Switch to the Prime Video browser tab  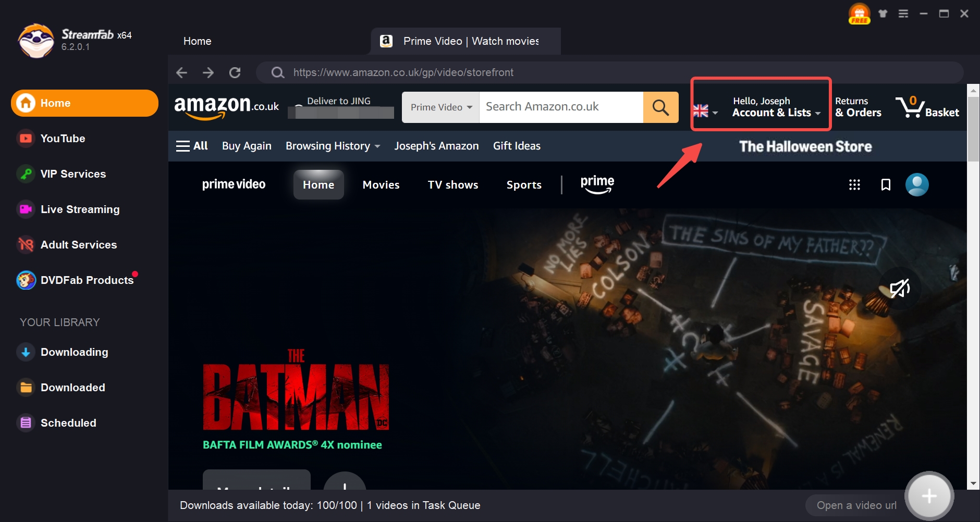tap(465, 41)
